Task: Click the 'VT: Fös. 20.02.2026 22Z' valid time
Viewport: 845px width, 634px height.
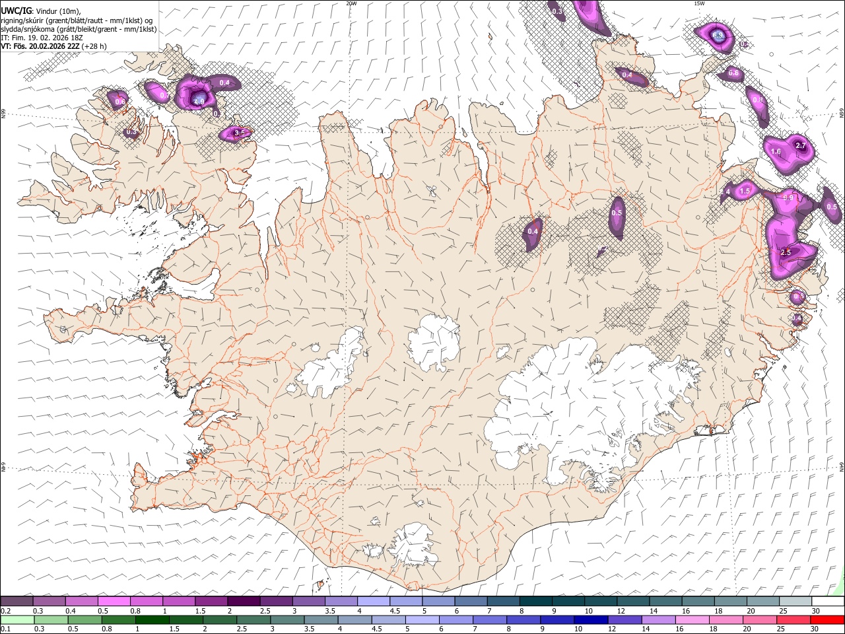Action: [40, 46]
